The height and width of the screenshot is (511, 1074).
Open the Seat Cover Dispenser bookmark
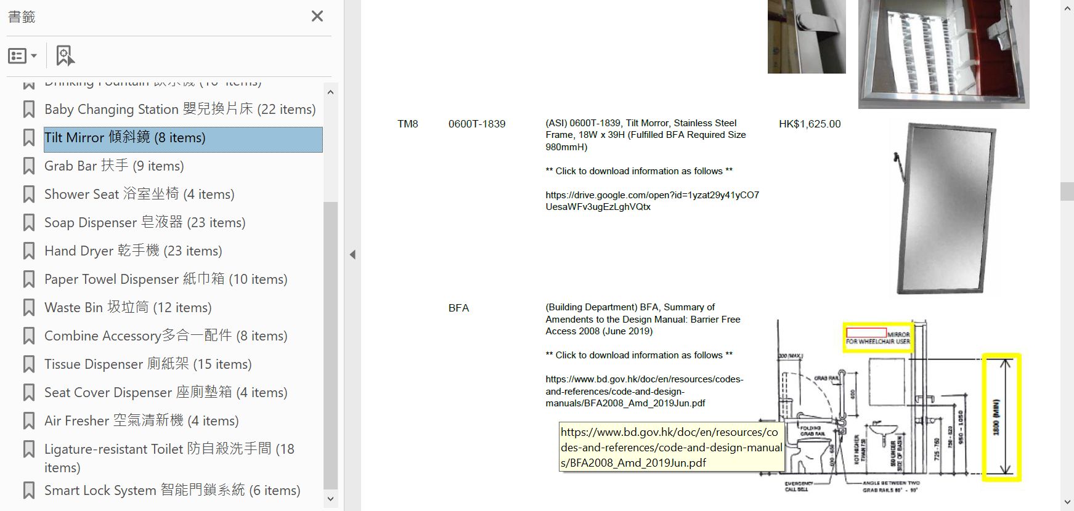click(166, 393)
